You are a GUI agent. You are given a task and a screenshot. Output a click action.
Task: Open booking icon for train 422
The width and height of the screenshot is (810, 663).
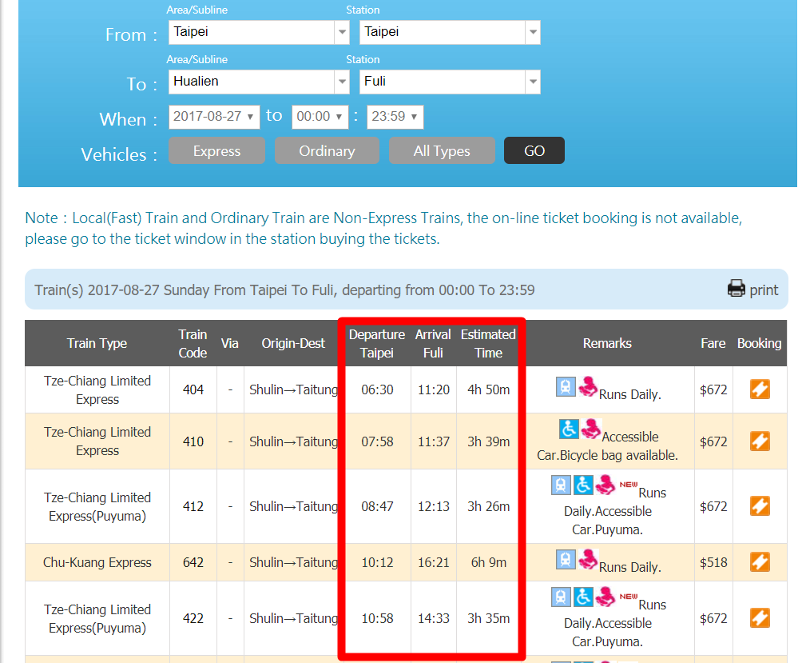tap(760, 618)
